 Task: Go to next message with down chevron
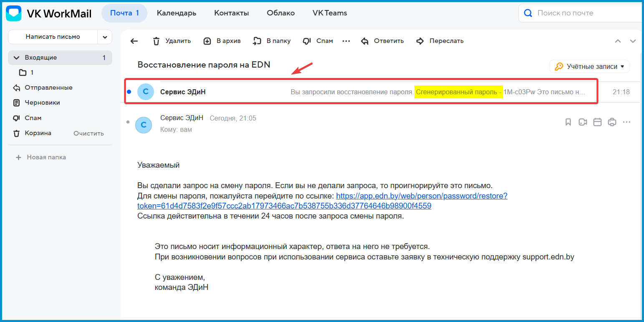click(633, 41)
